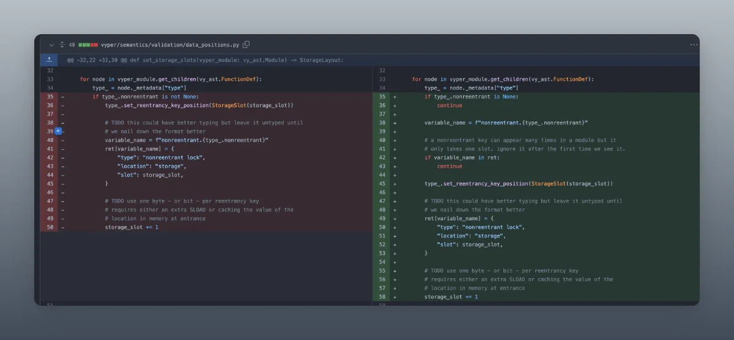Image resolution: width=734 pixels, height=340 pixels.
Task: Click the expand all lines icon
Action: click(62, 45)
